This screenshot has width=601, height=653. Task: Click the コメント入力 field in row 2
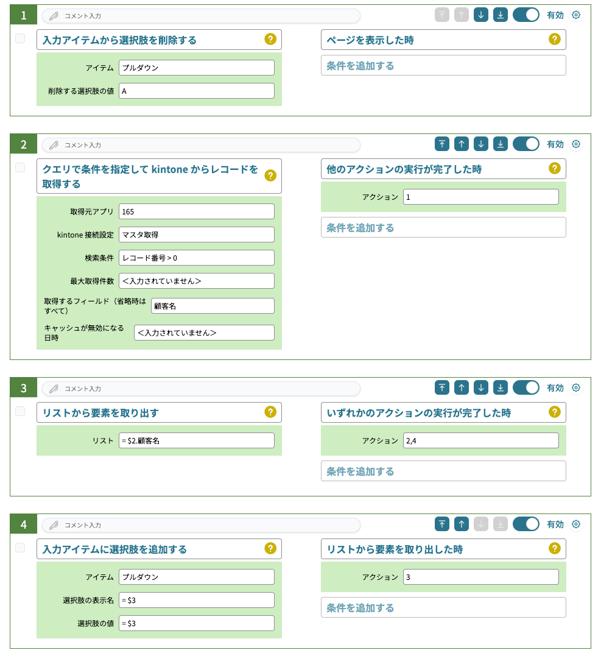click(201, 145)
